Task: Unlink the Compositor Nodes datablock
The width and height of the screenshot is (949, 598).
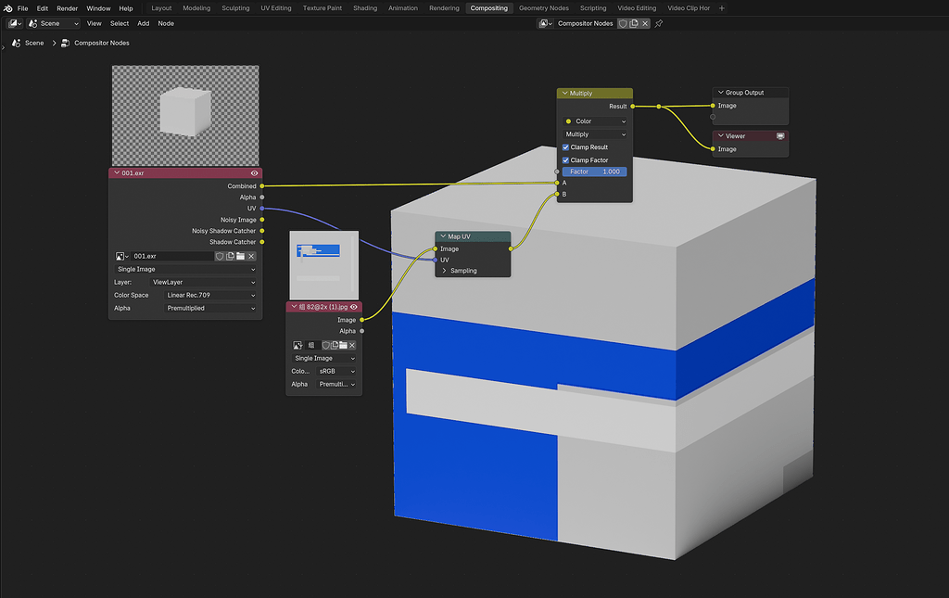Action: click(x=645, y=23)
